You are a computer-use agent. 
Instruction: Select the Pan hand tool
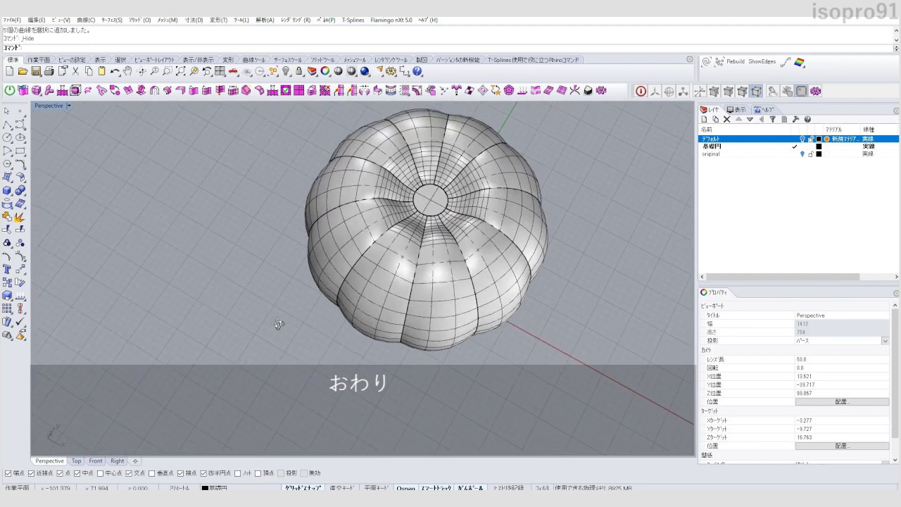tap(127, 72)
